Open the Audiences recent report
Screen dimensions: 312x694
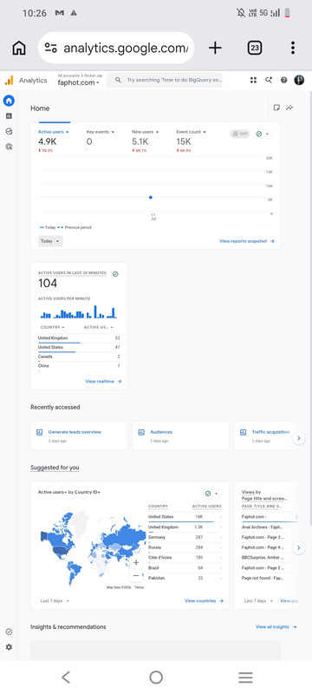(x=180, y=435)
